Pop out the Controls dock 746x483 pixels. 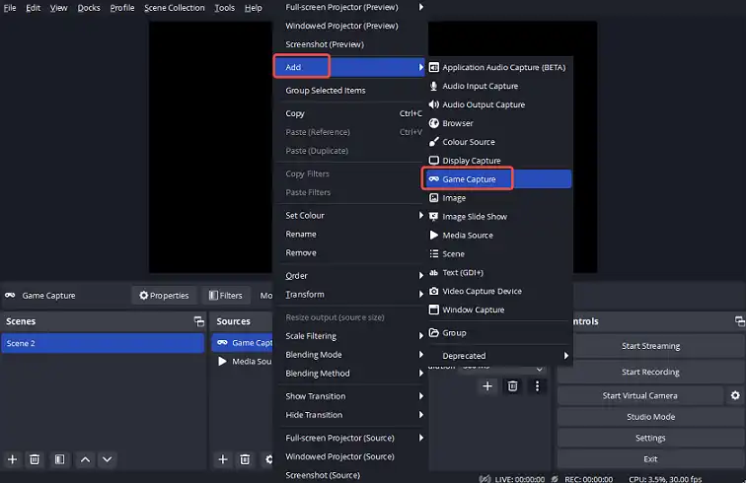(740, 322)
